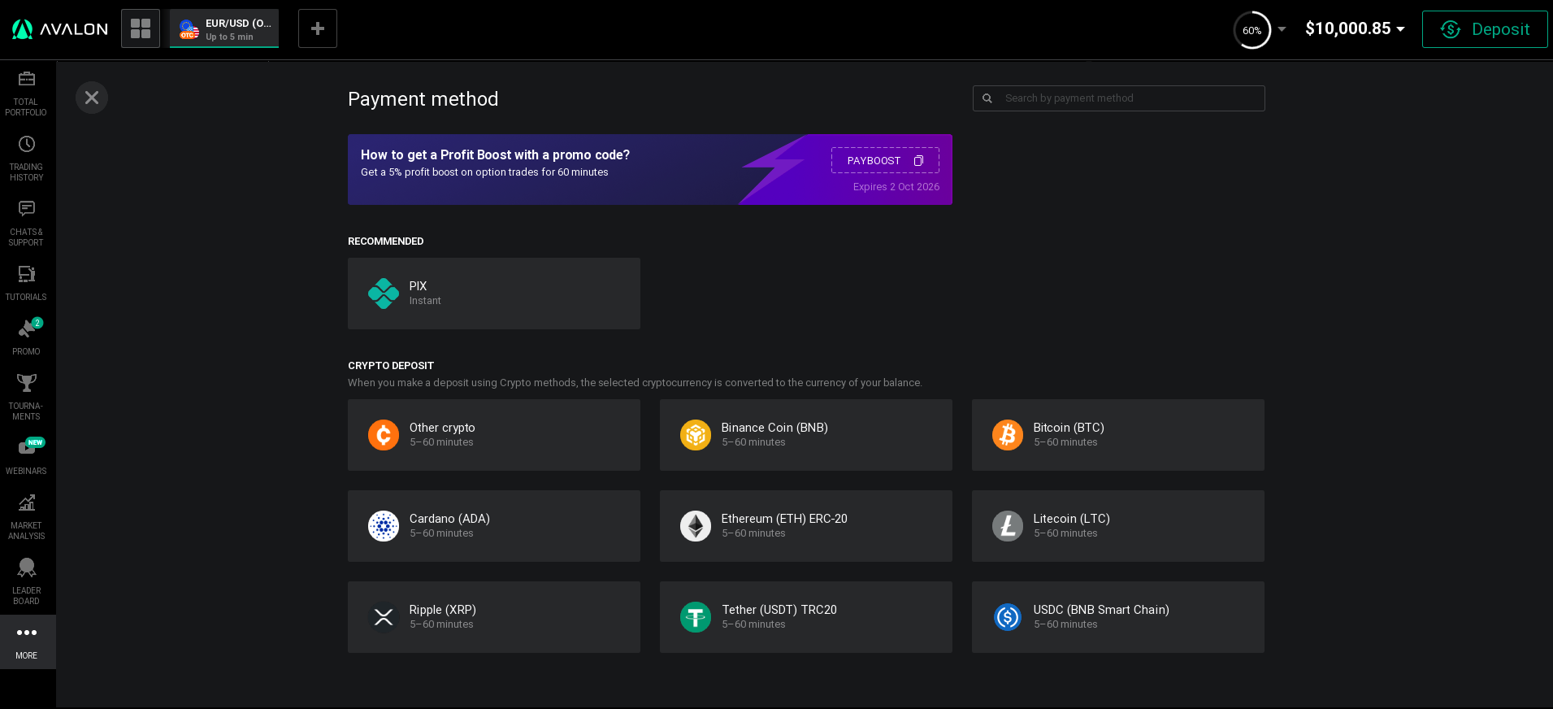Click the Avalon logo
Image resolution: width=1553 pixels, height=709 pixels.
point(60,29)
